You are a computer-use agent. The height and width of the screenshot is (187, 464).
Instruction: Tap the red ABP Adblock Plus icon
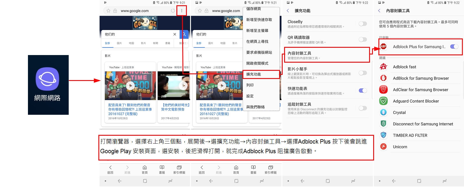tap(383, 46)
